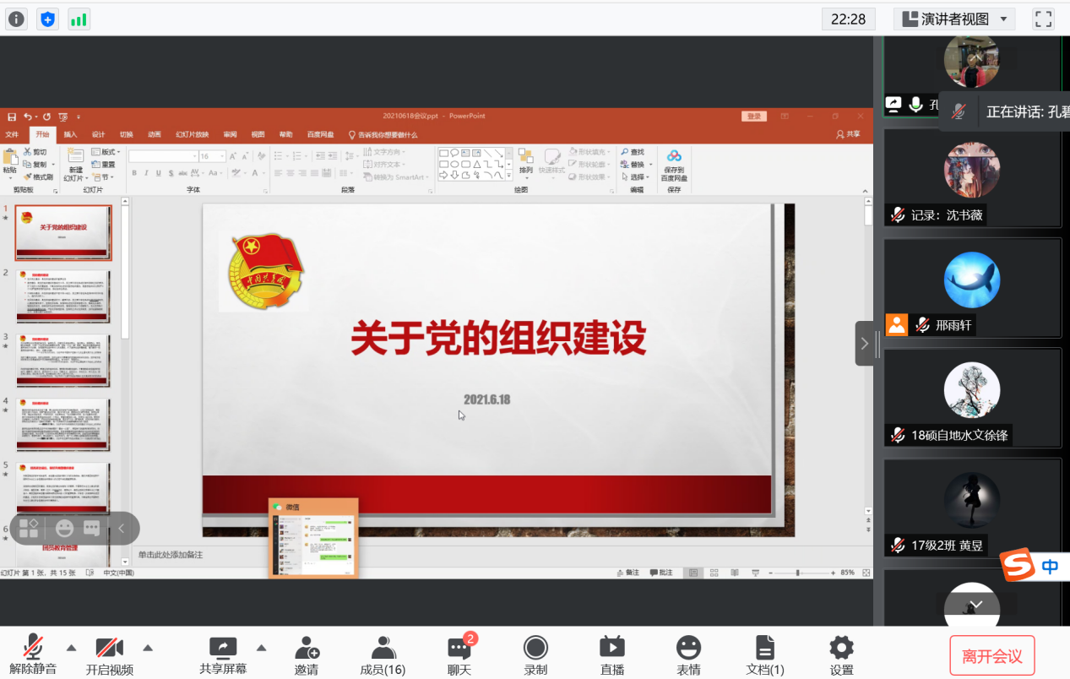Viewport: 1070px width, 679px height.
Task: Unmute the microphone
Action: tap(33, 655)
